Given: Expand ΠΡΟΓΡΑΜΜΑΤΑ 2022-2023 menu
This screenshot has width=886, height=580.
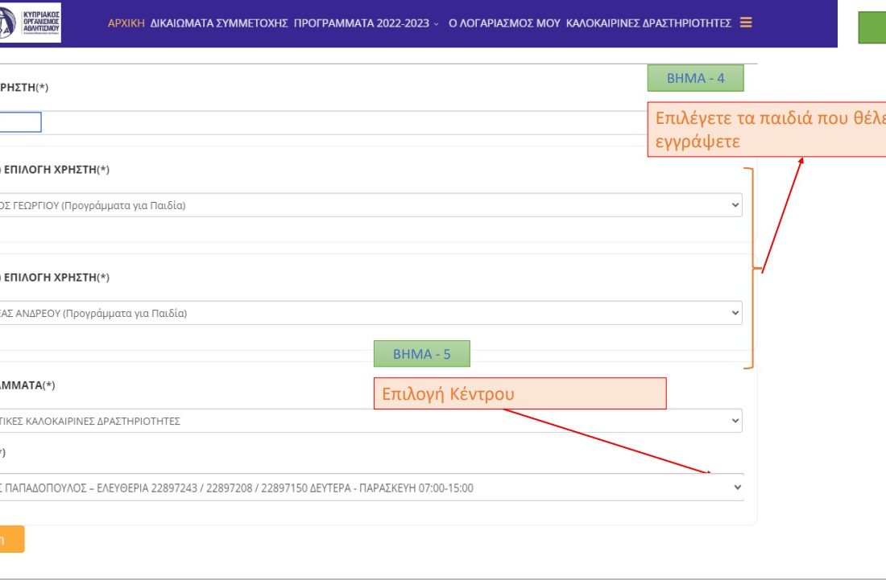Looking at the screenshot, I should (366, 23).
